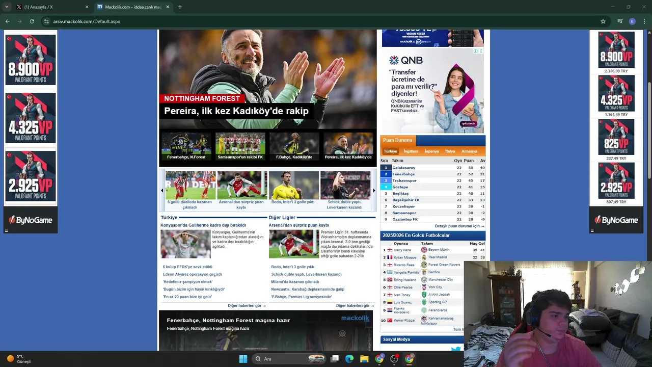
Task: Open the Chrome three-dot menu
Action: [645, 21]
